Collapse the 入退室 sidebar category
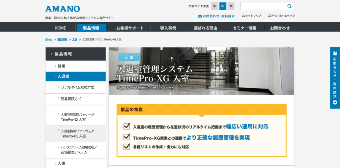Image resolution: width=340 pixels, height=168 pixels. point(63,76)
